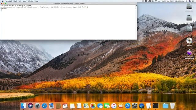
Task: Open Notification Center icon in menu bar
Action: click(193, 1)
